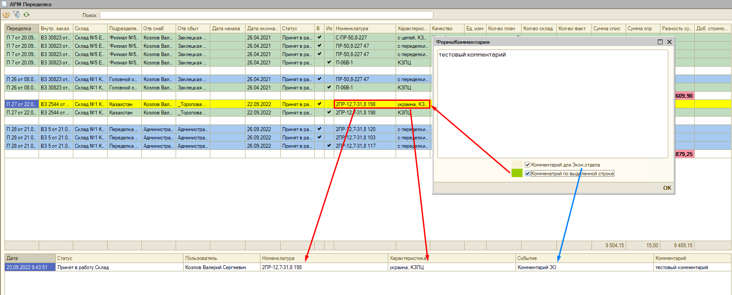
Task: Click the Склад column header
Action: click(x=90, y=28)
